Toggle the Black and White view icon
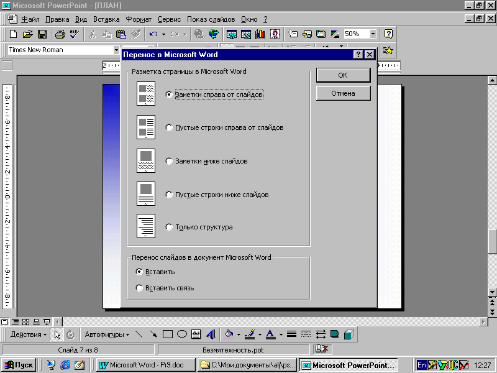This screenshot has width=497, height=373. tap(335, 34)
